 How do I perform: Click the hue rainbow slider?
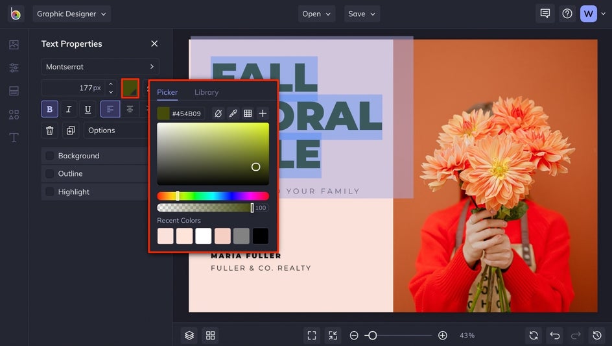pyautogui.click(x=213, y=196)
